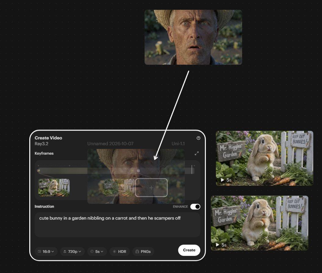Enable the HDR option
The height and width of the screenshot is (273, 322).
(x=120, y=251)
